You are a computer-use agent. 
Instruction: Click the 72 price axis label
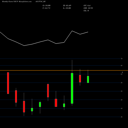tap(122, 59)
